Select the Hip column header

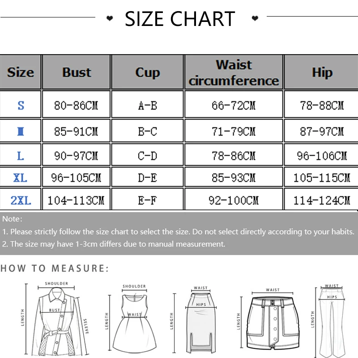coord(322,72)
